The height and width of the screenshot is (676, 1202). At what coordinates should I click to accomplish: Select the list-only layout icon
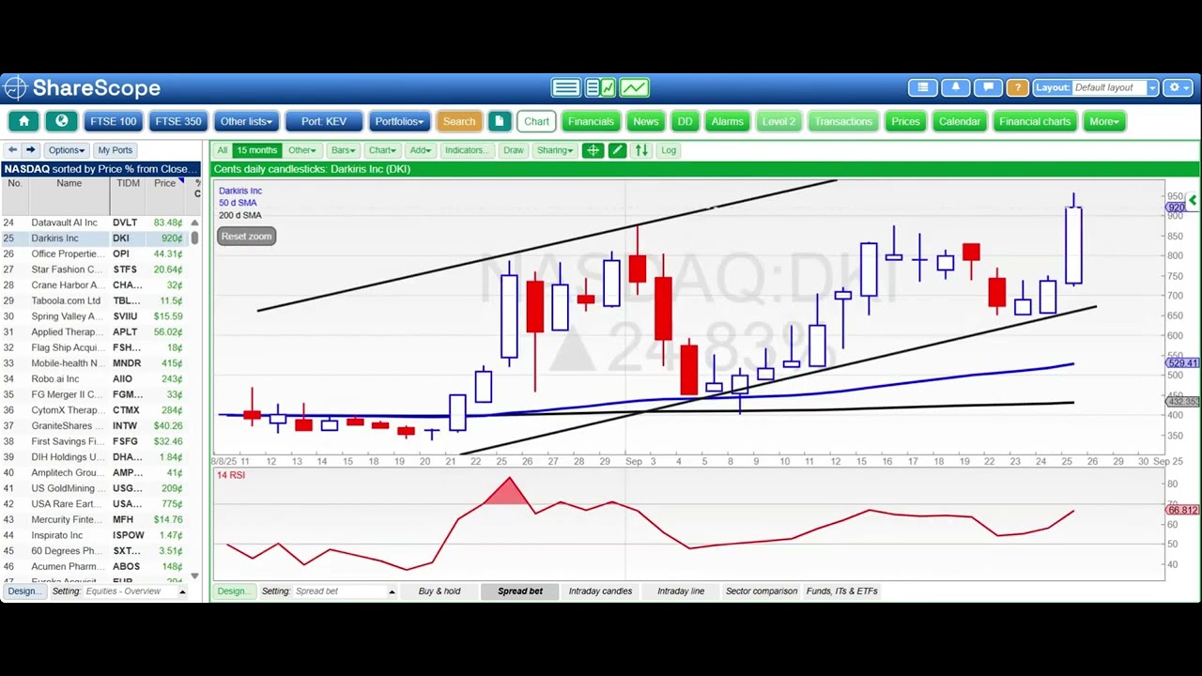coord(566,88)
